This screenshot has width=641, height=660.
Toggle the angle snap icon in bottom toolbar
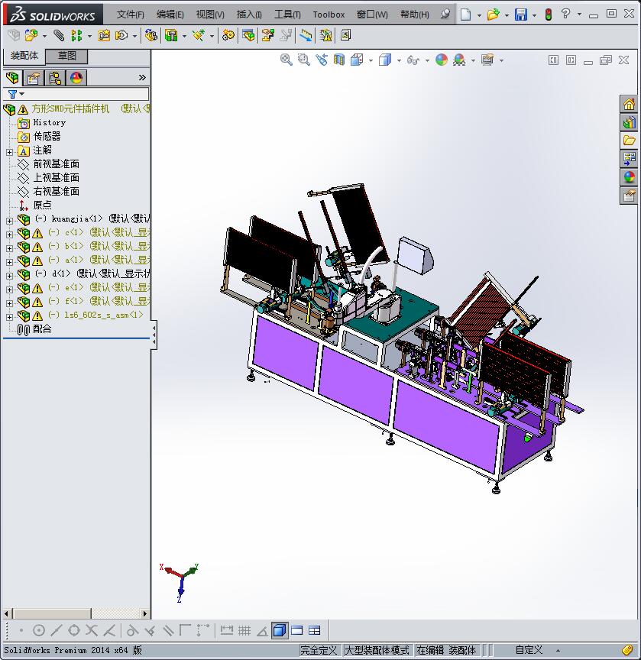262,630
